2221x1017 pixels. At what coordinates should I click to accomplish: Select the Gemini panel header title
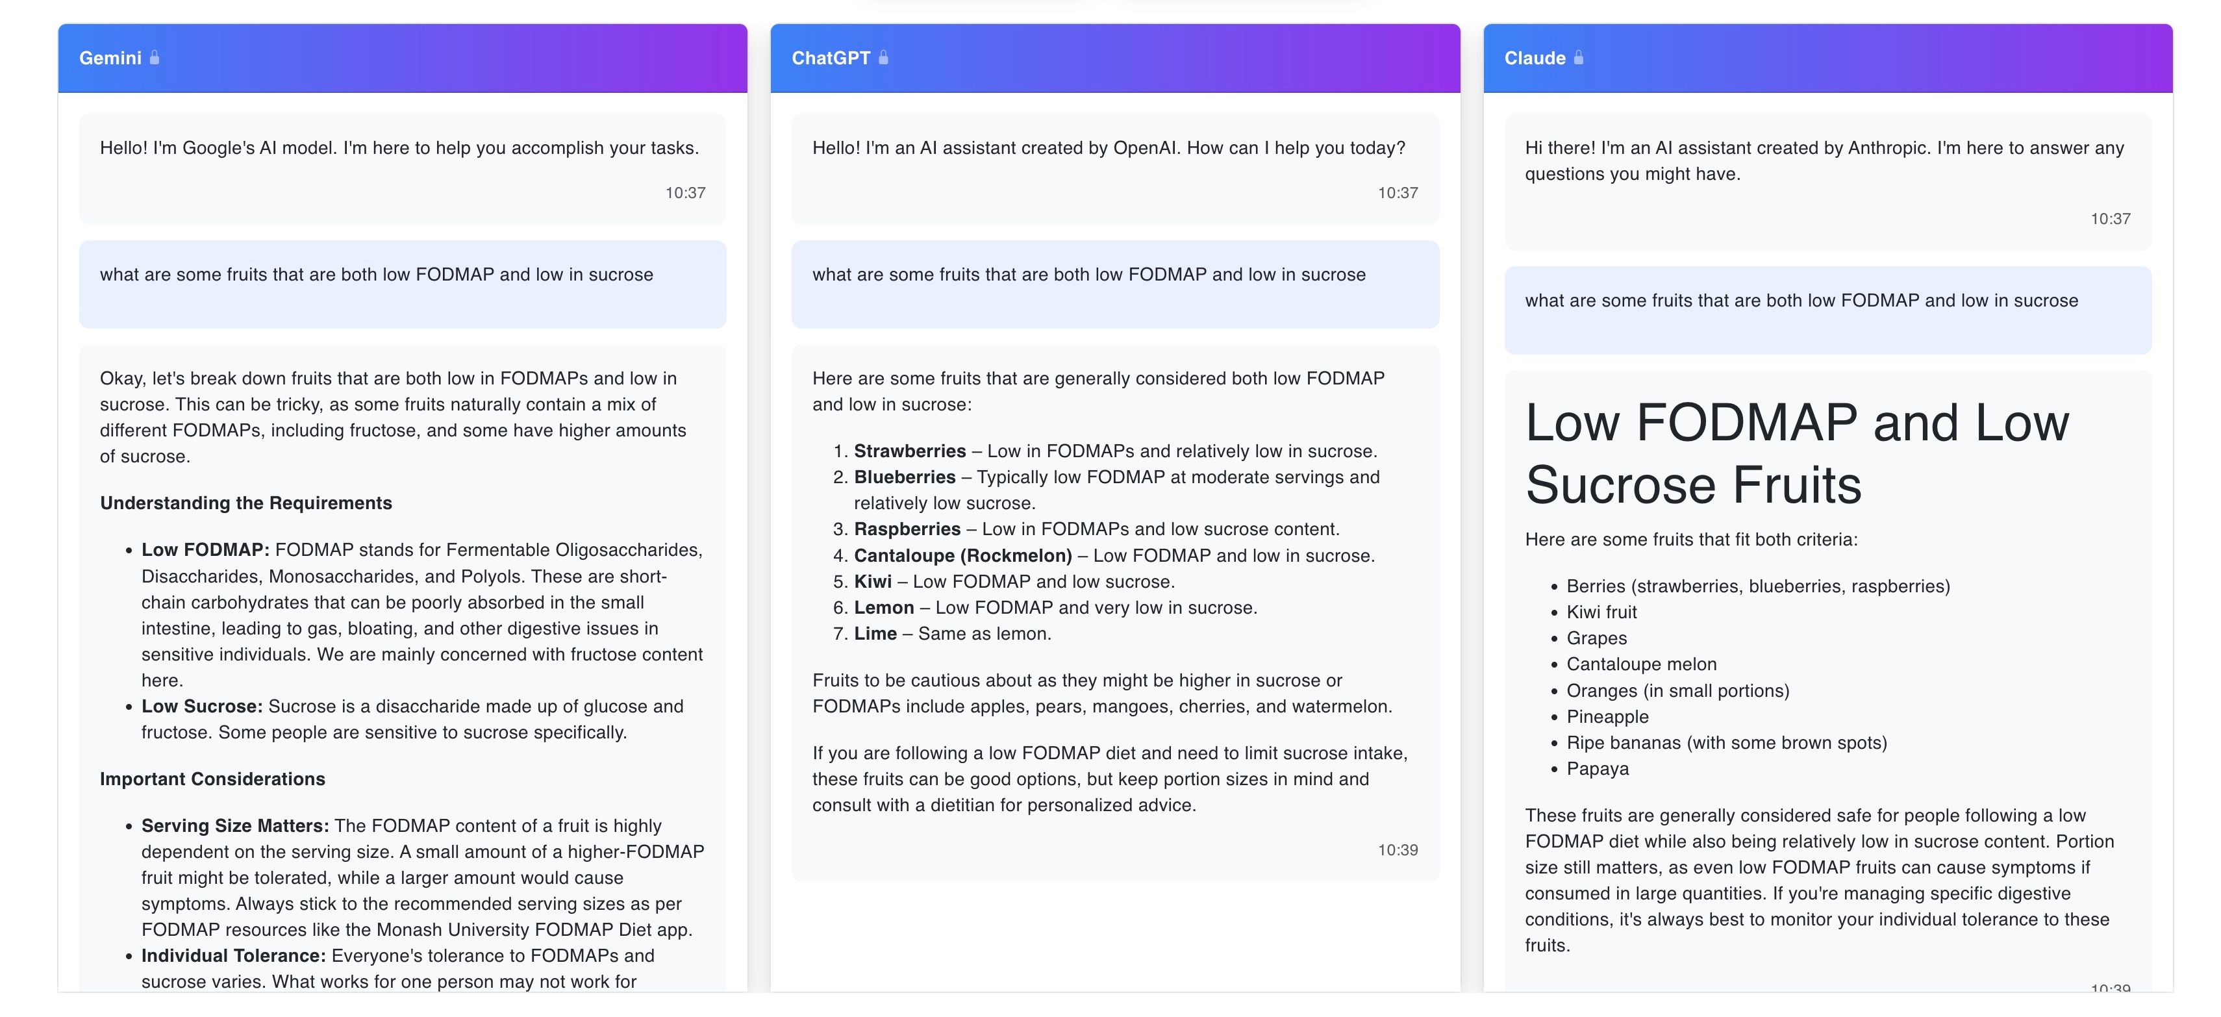click(x=110, y=58)
